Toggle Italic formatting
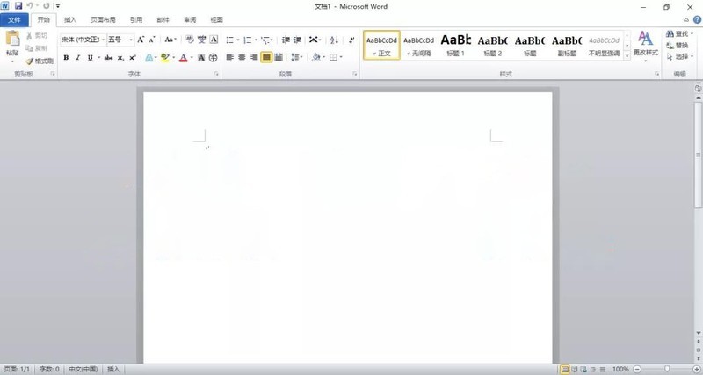 click(x=78, y=58)
